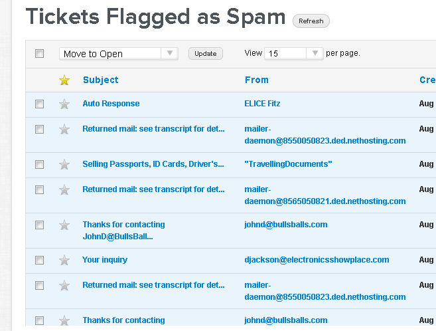
Task: Tick the select-all checkbox in toolbar
Action: tap(40, 54)
